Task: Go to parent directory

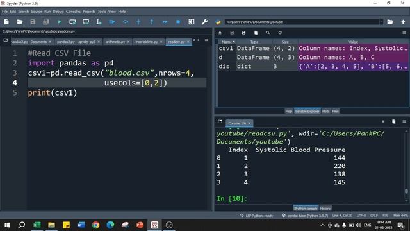Action: [403, 22]
